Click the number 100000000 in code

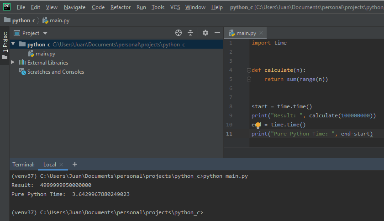pos(355,116)
